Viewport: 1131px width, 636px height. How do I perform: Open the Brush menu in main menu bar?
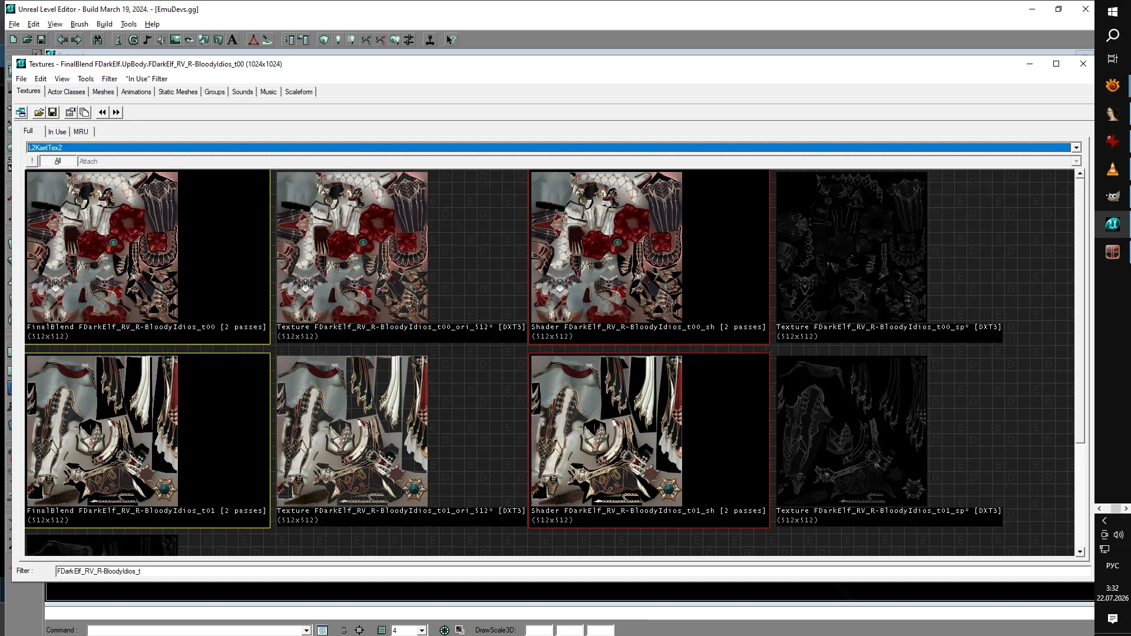(x=79, y=24)
